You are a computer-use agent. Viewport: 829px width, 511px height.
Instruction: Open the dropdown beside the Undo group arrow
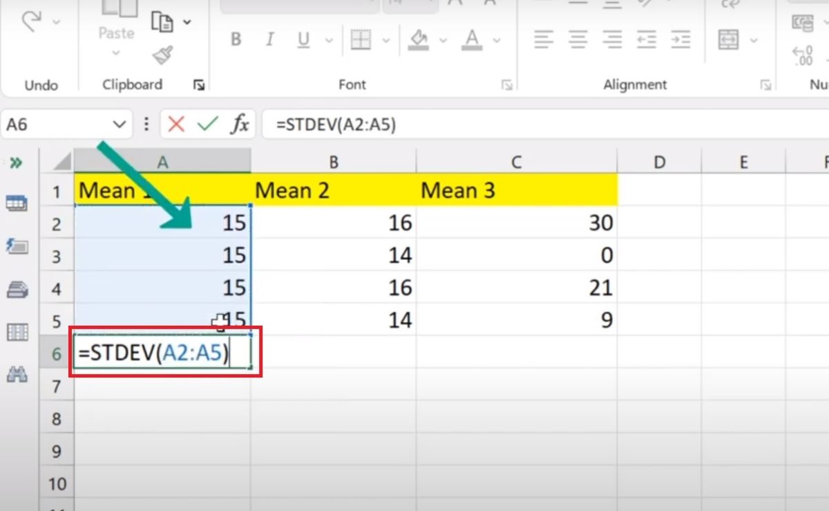(x=56, y=23)
